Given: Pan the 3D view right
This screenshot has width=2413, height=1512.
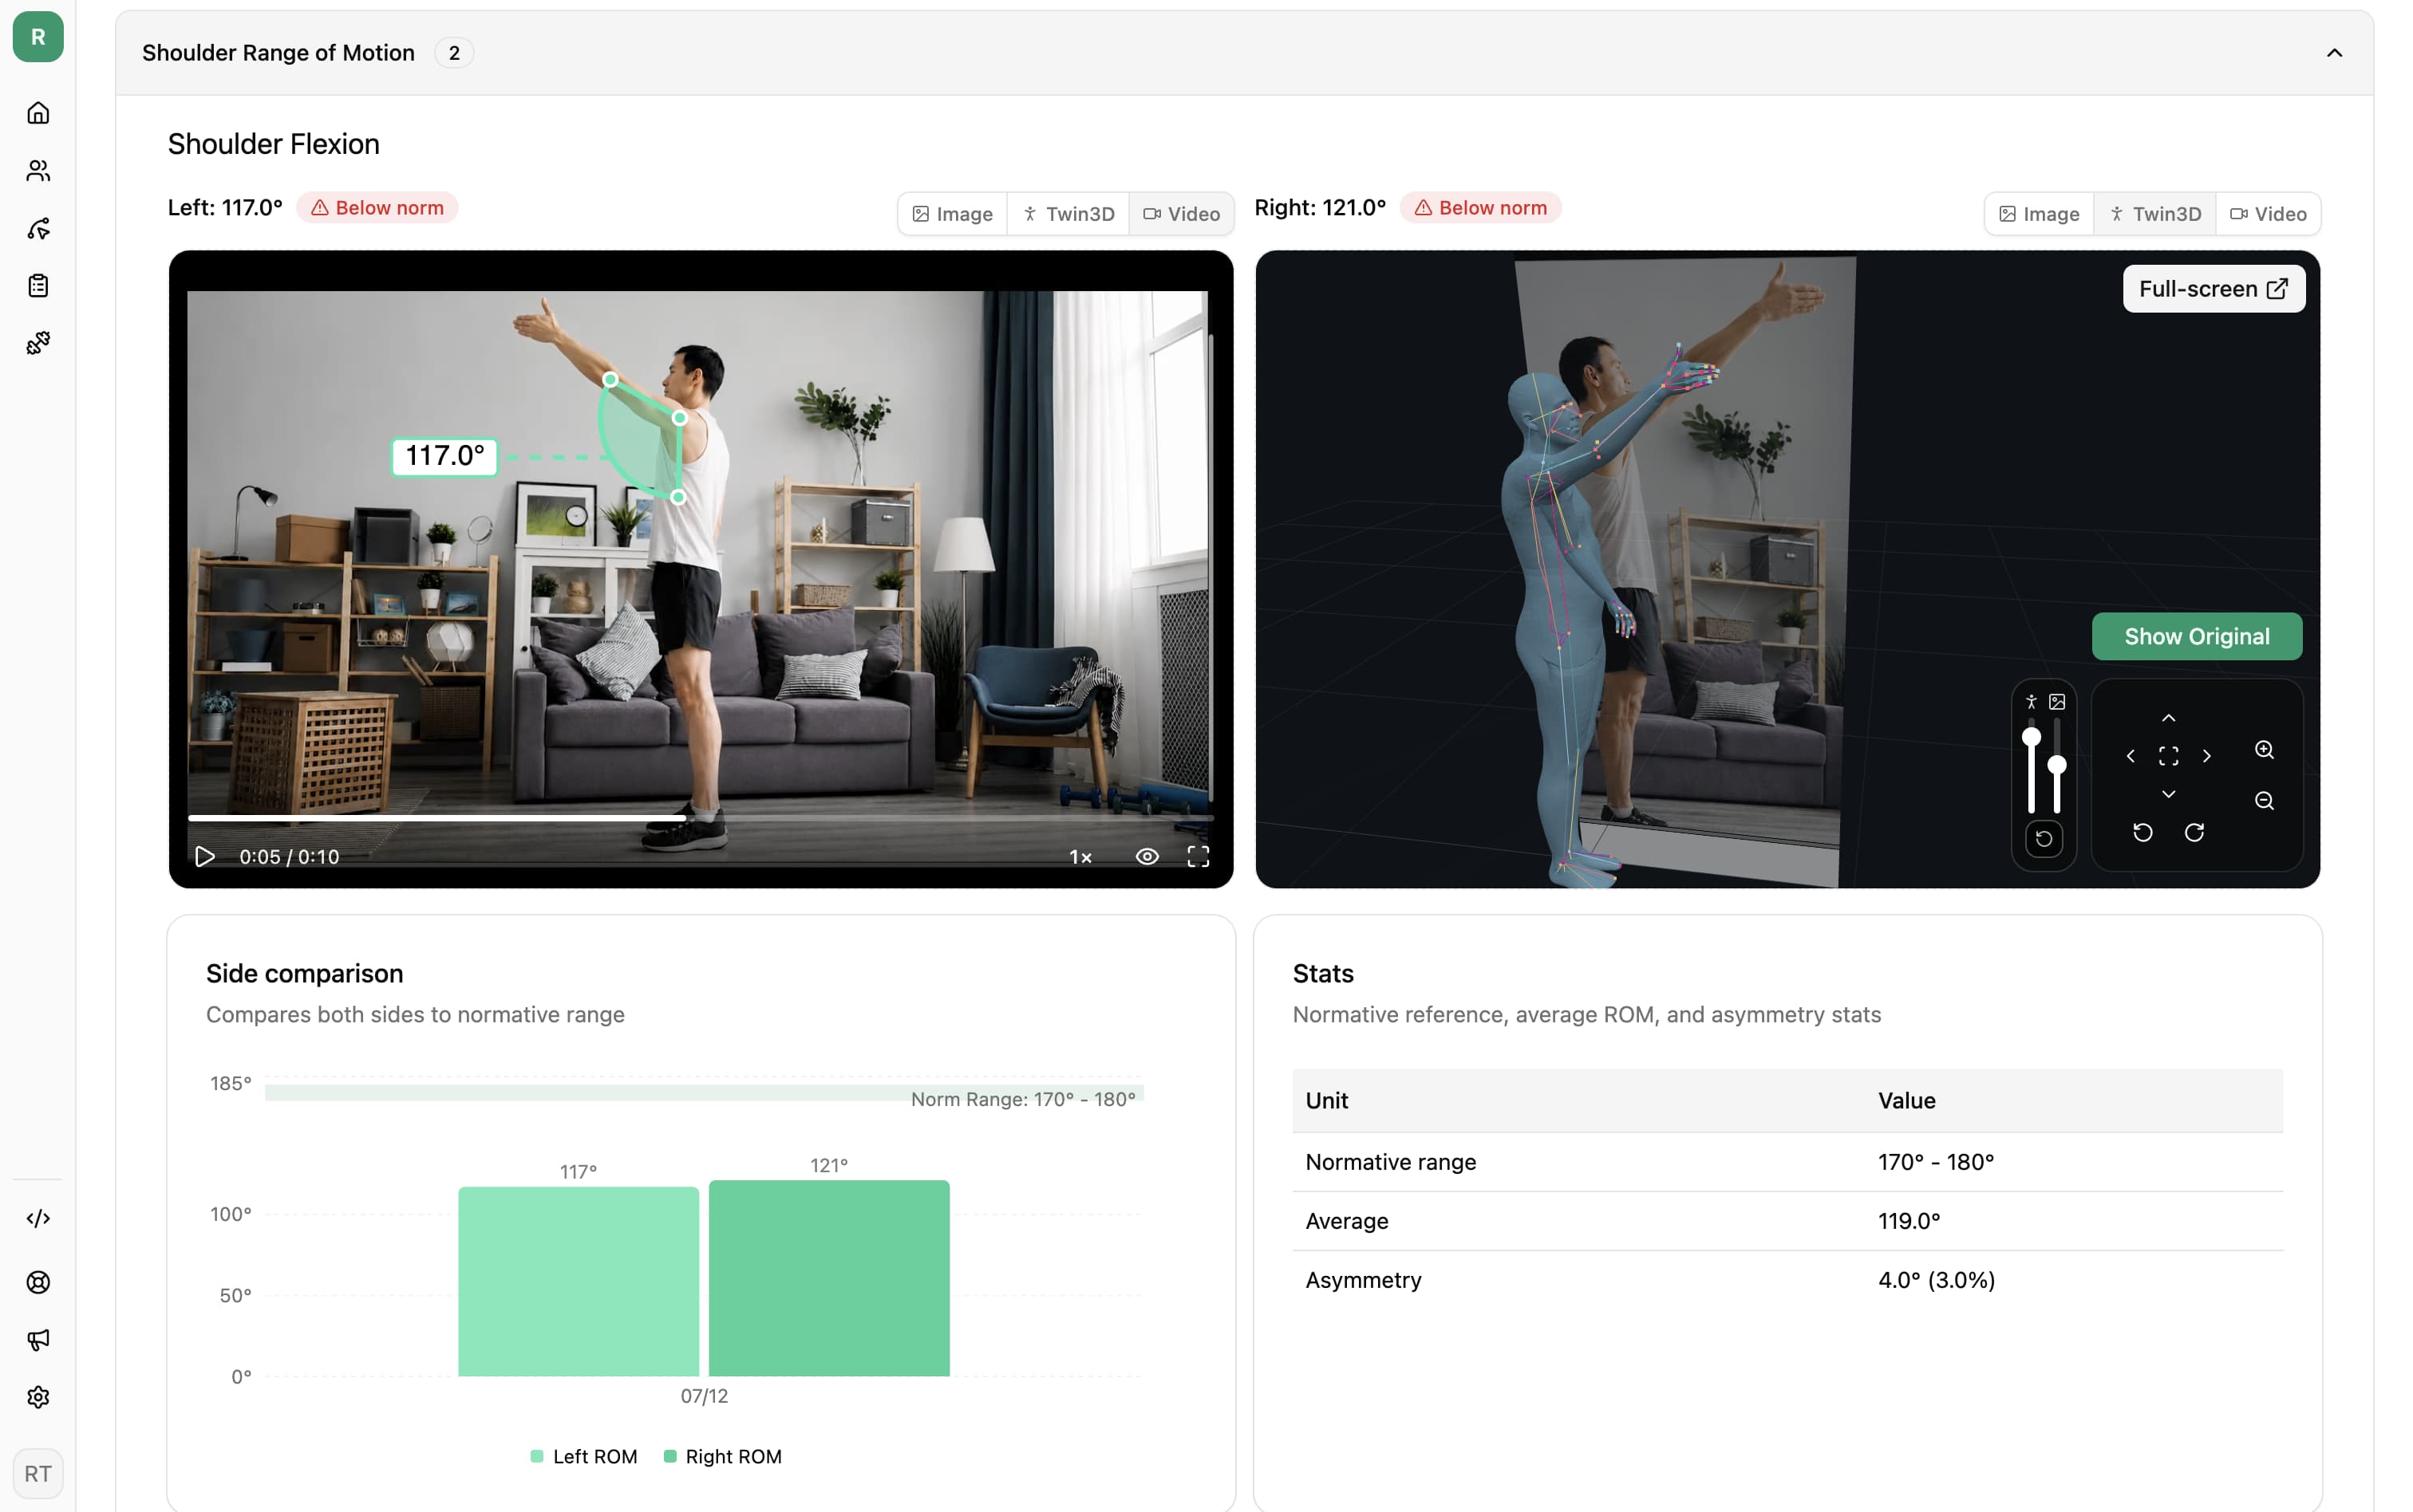Looking at the screenshot, I should click(2207, 756).
